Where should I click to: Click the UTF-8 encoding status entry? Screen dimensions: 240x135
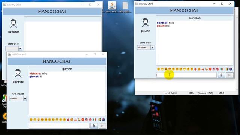click(x=221, y=93)
